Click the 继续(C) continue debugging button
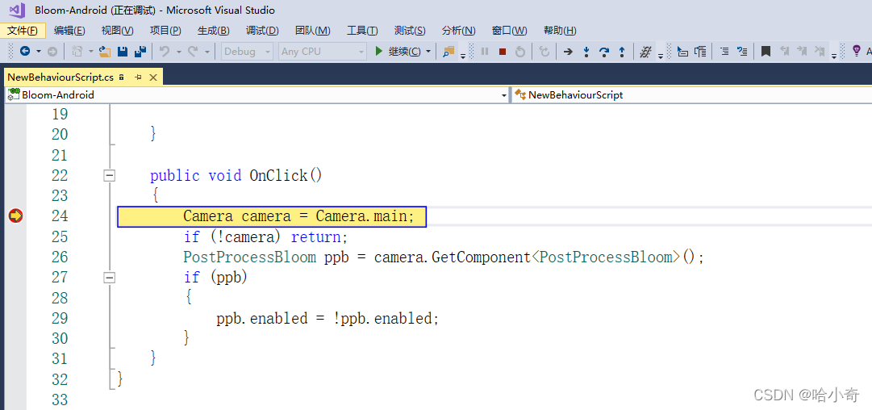Screen dimensions: 872x410 (398, 51)
